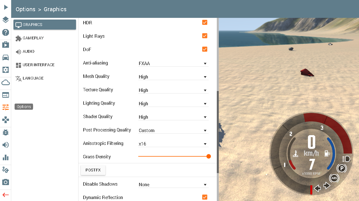This screenshot has width=359, height=201.
Task: Open the vehicle config gear icon
Action: pos(6,70)
